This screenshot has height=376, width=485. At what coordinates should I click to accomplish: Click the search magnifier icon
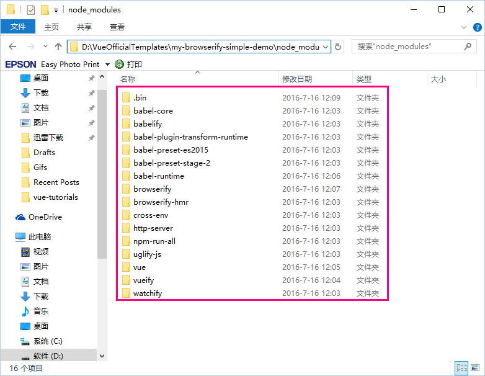468,47
